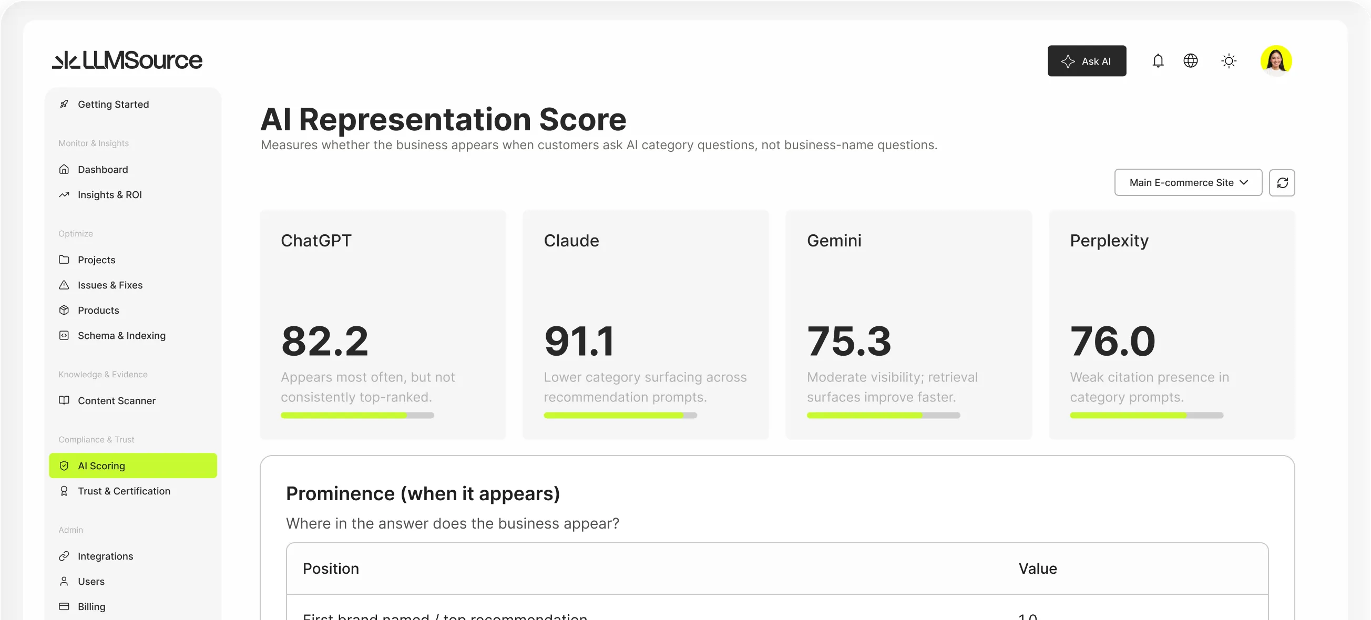
Task: Click the LLMSource logo
Action: (127, 60)
